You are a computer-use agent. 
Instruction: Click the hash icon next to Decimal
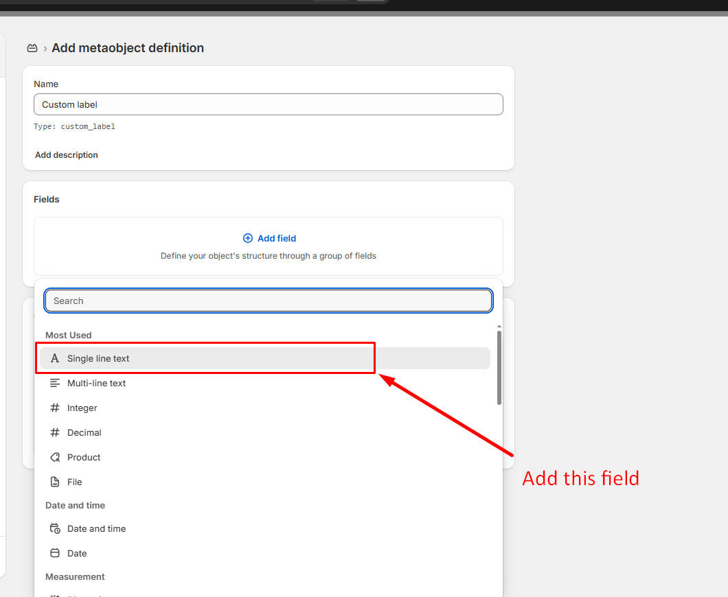coord(55,432)
